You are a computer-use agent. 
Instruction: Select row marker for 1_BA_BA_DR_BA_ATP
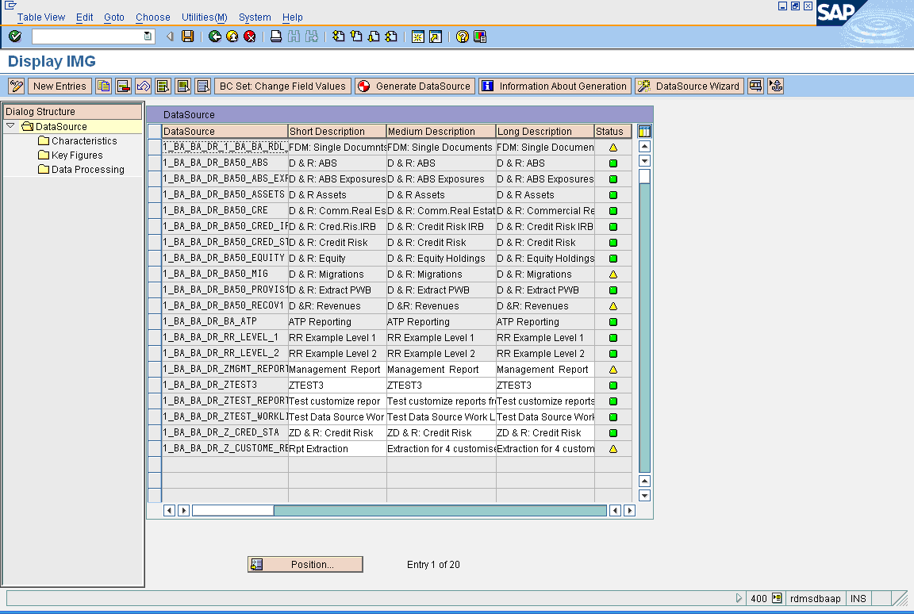tap(155, 321)
